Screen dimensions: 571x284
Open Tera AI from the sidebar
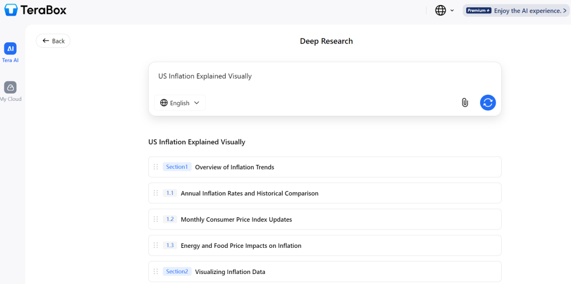tap(10, 53)
